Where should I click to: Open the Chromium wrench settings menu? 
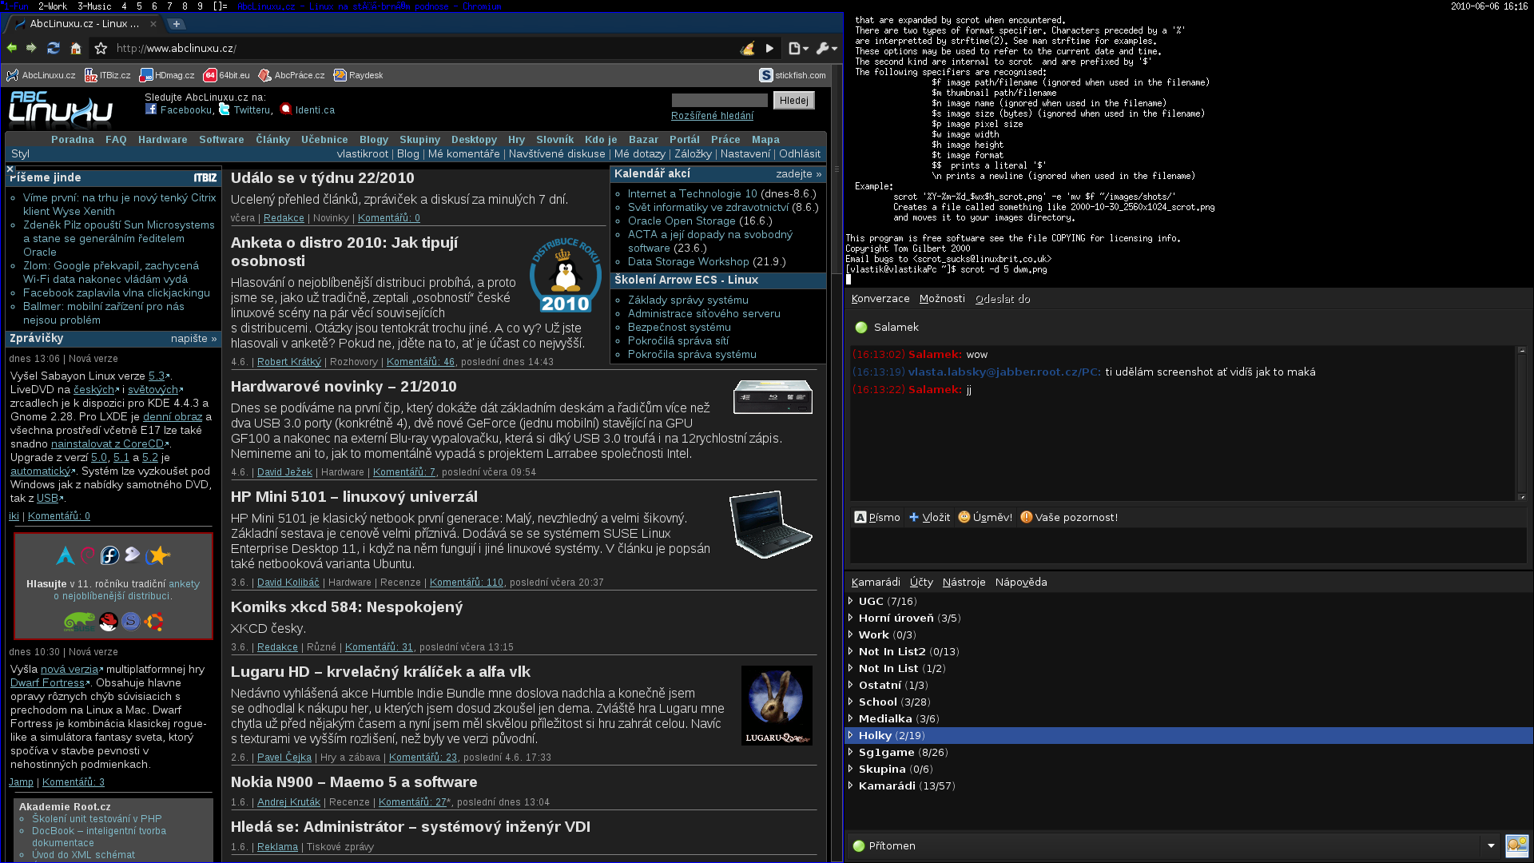(x=827, y=48)
